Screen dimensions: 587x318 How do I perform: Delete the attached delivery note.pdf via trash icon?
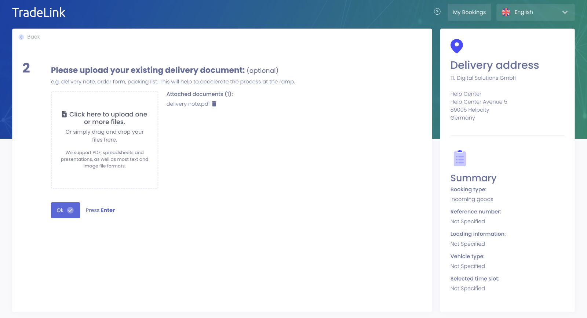point(214,104)
